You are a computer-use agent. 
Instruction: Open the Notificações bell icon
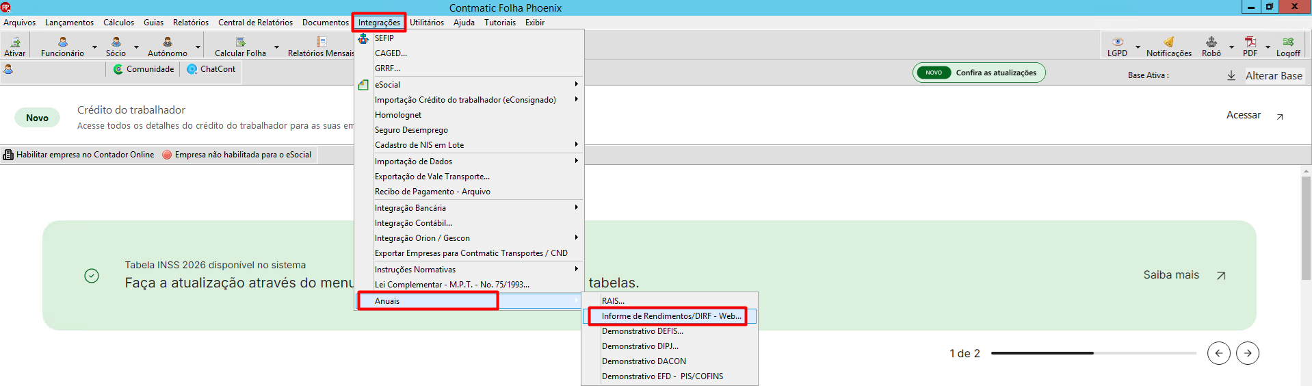[x=1169, y=42]
